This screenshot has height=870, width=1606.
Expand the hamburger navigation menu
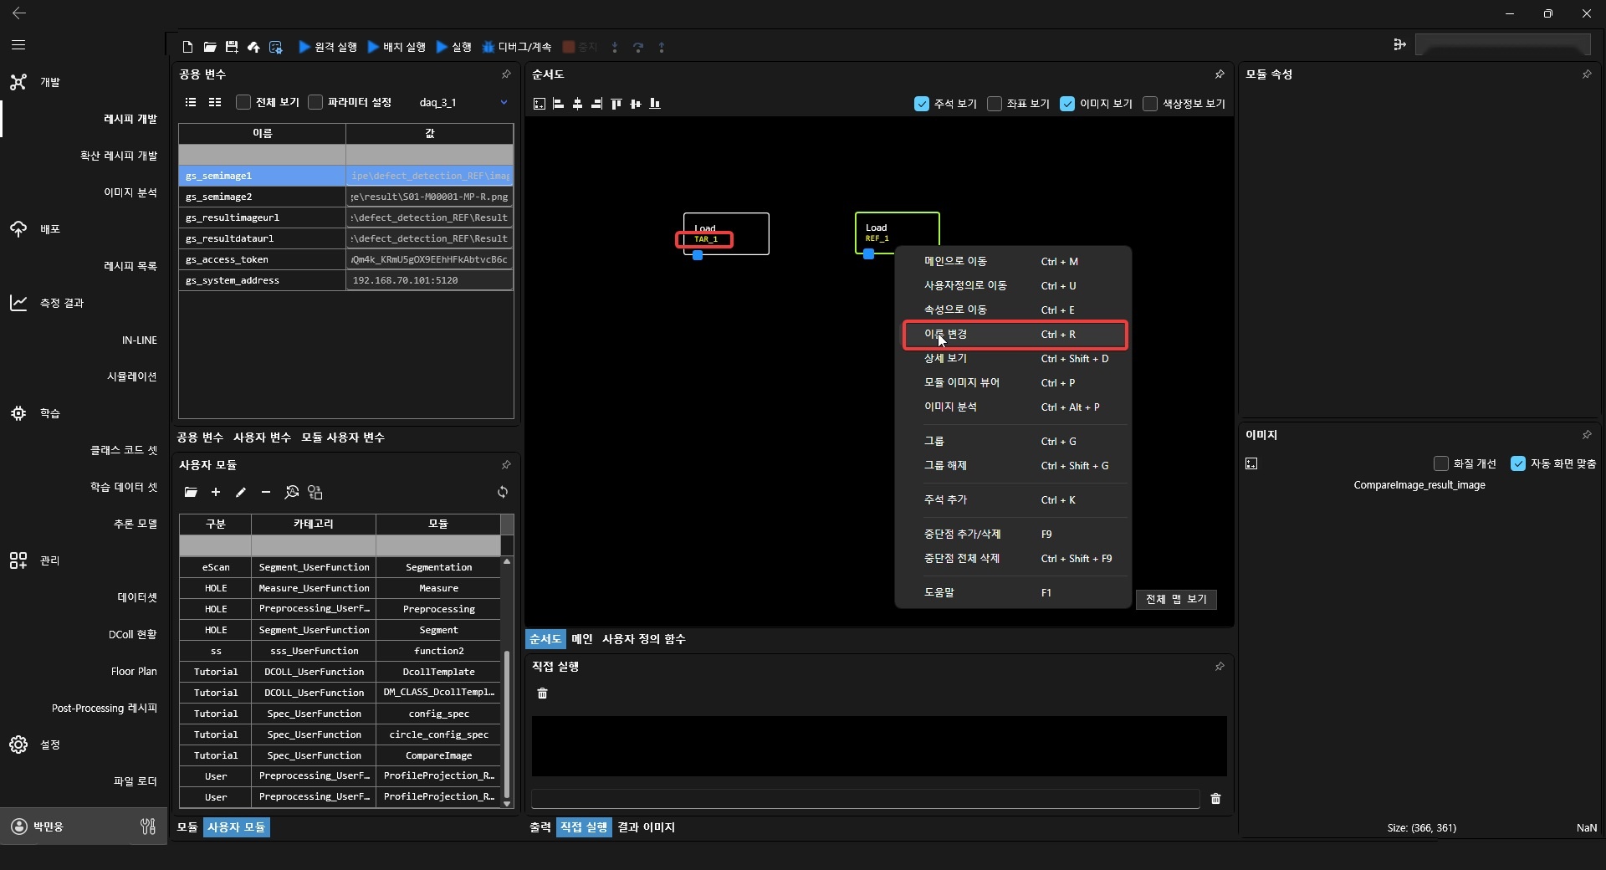18,45
